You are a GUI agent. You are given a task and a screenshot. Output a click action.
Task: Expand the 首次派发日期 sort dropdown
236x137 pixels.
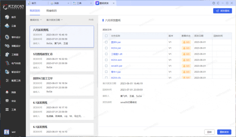click(54, 20)
